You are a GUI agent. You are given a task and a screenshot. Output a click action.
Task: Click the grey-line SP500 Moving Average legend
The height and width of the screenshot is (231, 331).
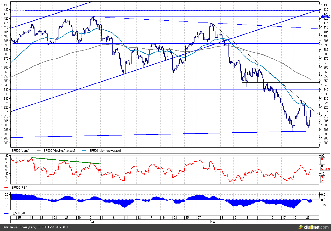(x=59, y=151)
